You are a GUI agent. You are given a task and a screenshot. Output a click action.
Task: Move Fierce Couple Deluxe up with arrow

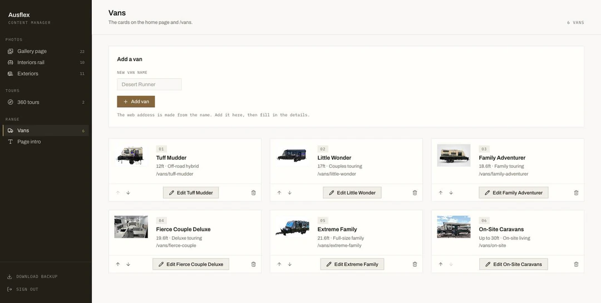117,264
